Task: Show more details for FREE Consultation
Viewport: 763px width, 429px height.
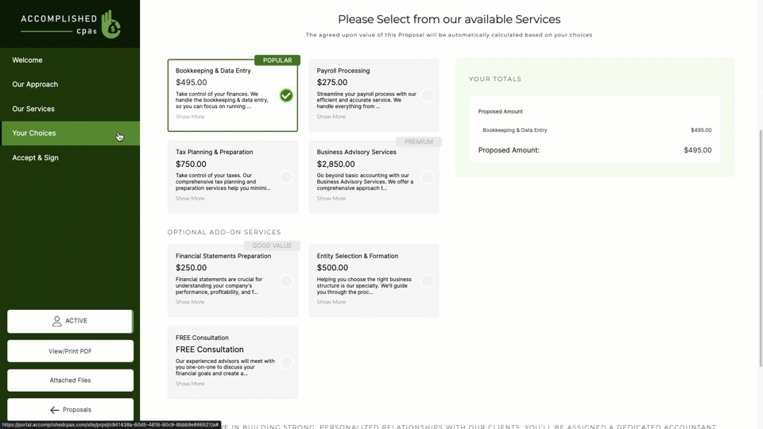Action: (190, 384)
